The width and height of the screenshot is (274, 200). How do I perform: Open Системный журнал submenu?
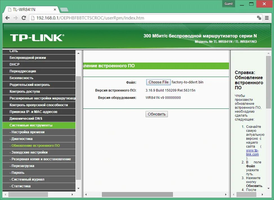(x=39, y=179)
